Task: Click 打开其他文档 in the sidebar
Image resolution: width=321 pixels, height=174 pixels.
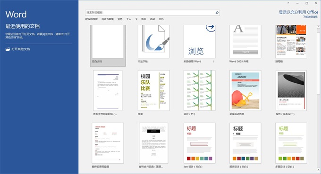Action: point(21,49)
